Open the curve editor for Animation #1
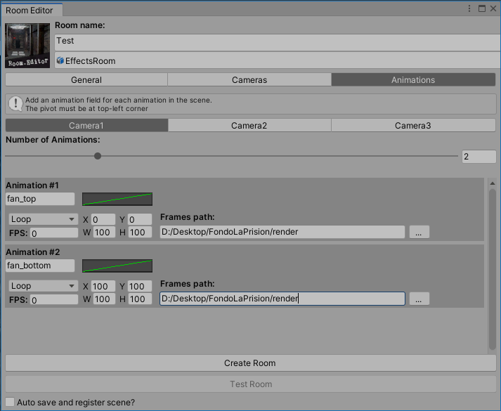501x411 pixels. coord(117,199)
